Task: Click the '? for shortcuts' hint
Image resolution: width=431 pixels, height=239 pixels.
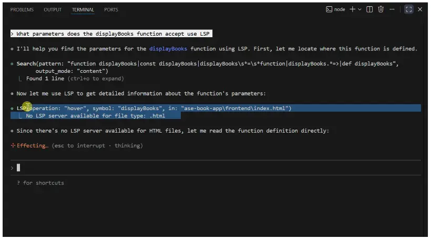Action: (40, 183)
